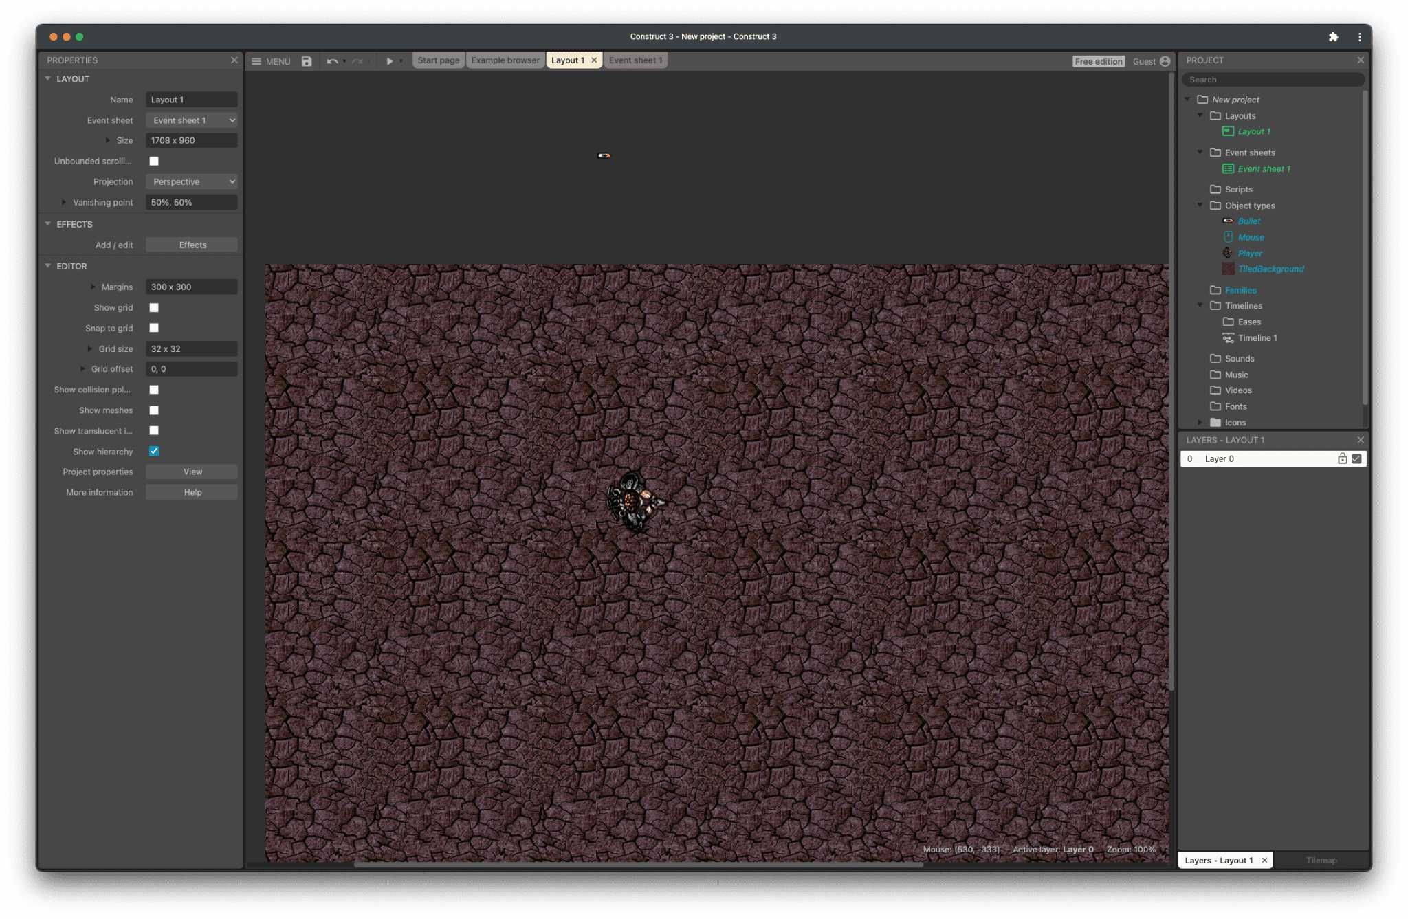Screen dimensions: 1408x919
Task: Click the Help more information button
Action: [x=192, y=491]
